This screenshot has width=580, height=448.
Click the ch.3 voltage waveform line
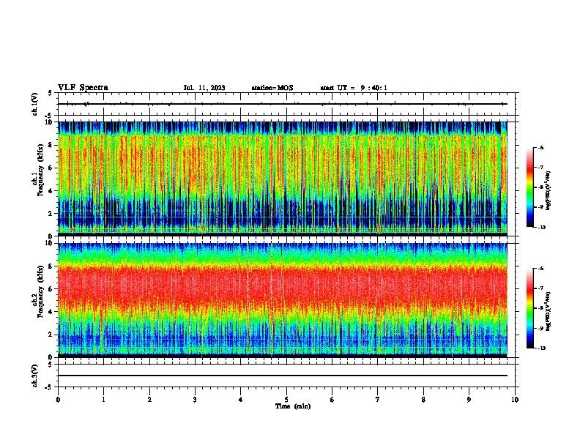(x=283, y=376)
